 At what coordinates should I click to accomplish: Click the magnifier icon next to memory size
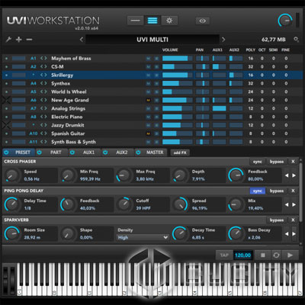click(296, 40)
